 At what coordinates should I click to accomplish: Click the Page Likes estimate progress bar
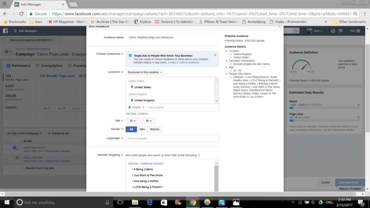(325, 120)
